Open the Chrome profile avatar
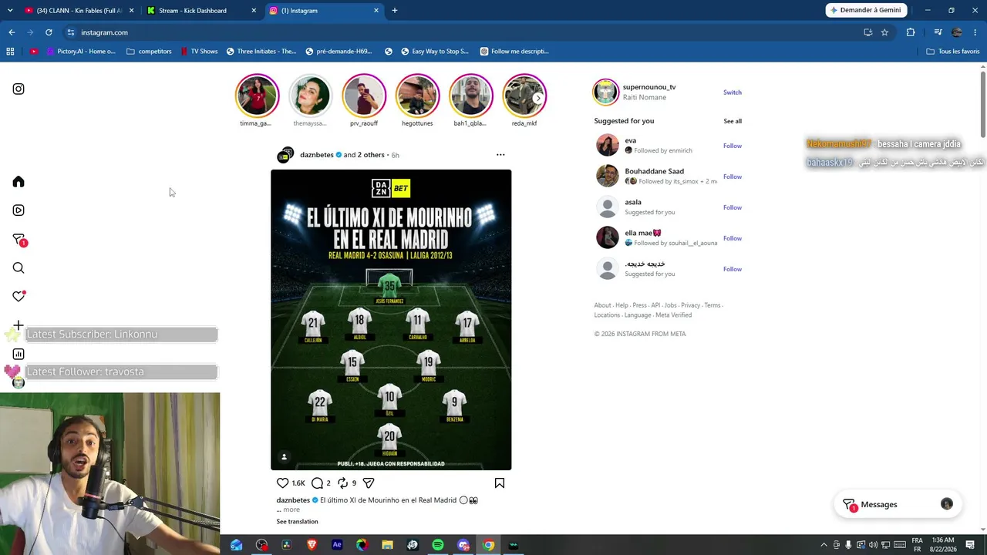This screenshot has height=555, width=987. point(957,32)
